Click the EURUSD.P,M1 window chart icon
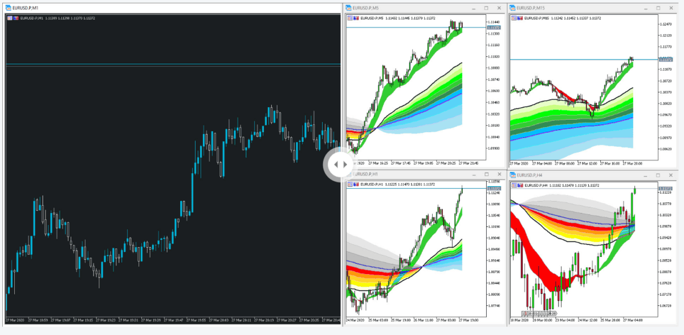684x335 pixels. 8,8
